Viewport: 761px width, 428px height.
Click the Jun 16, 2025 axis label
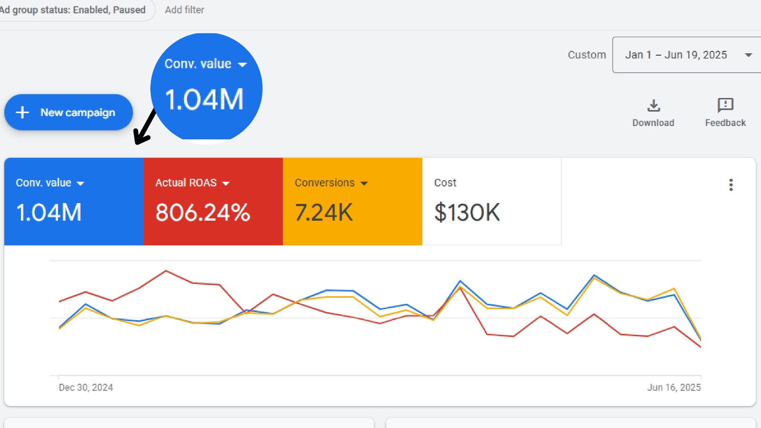click(x=673, y=388)
